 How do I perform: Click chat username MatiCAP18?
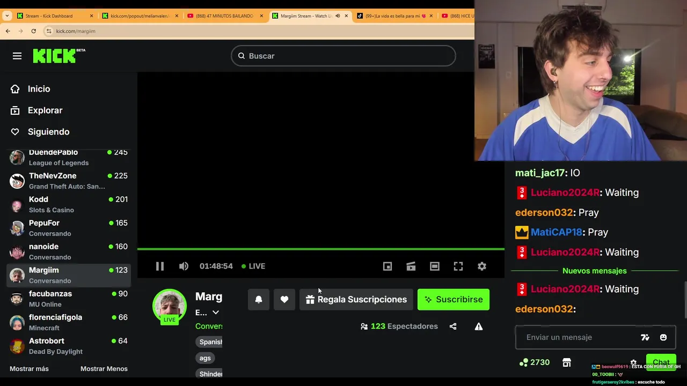(x=557, y=232)
